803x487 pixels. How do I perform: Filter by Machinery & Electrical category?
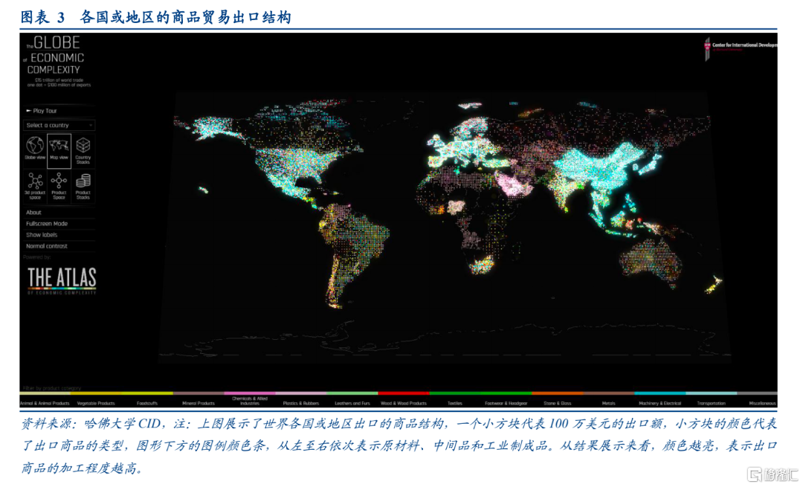[x=660, y=402]
